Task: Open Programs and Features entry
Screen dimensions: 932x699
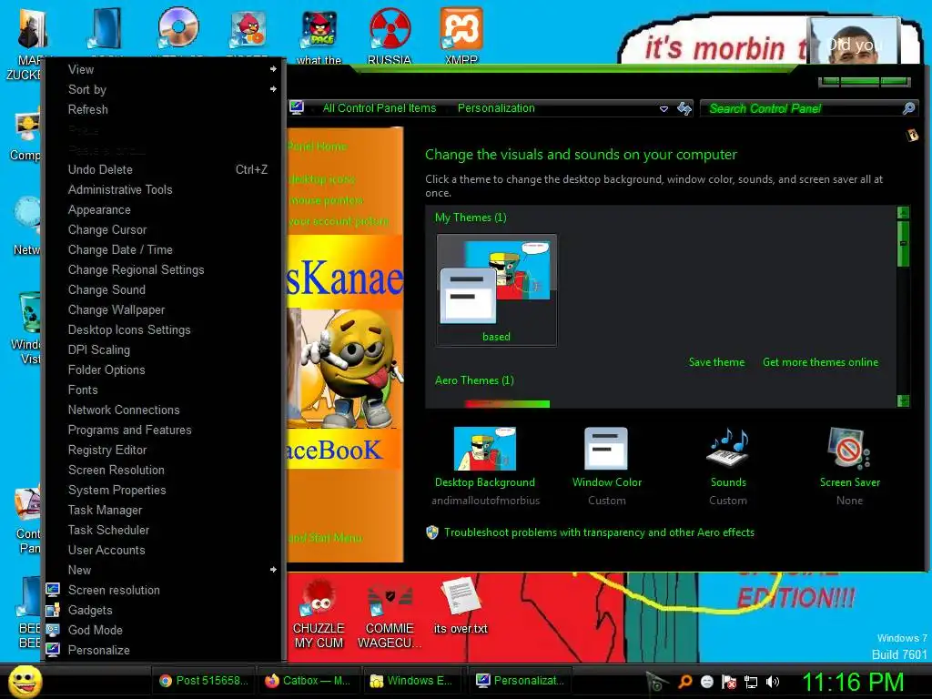Action: click(164, 430)
